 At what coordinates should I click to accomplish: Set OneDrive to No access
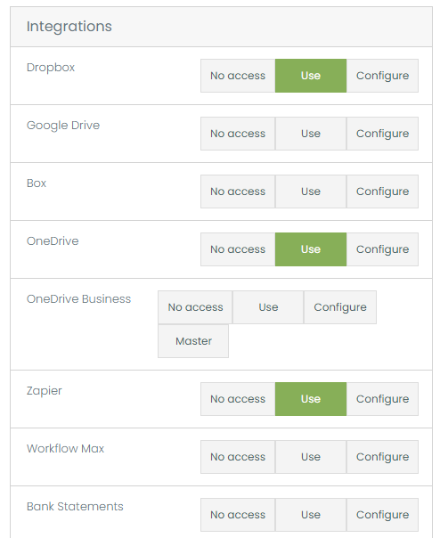pyautogui.click(x=238, y=249)
